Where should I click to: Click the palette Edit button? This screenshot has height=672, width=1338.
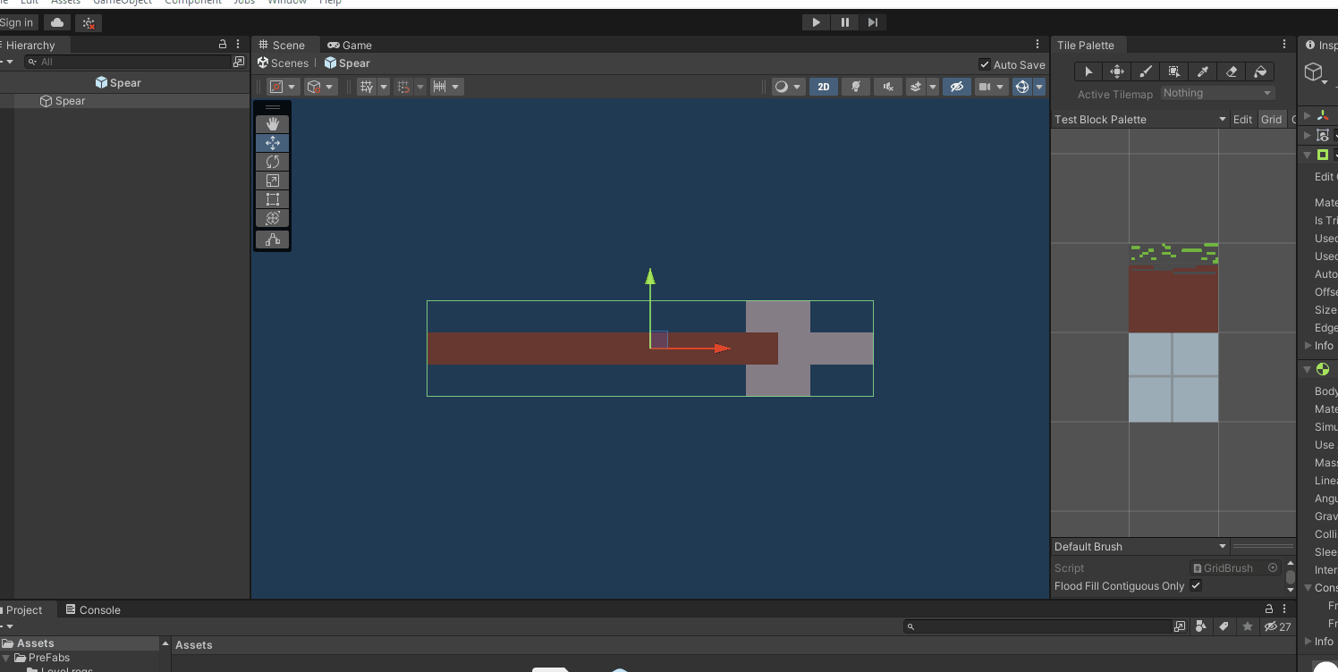pos(1242,119)
